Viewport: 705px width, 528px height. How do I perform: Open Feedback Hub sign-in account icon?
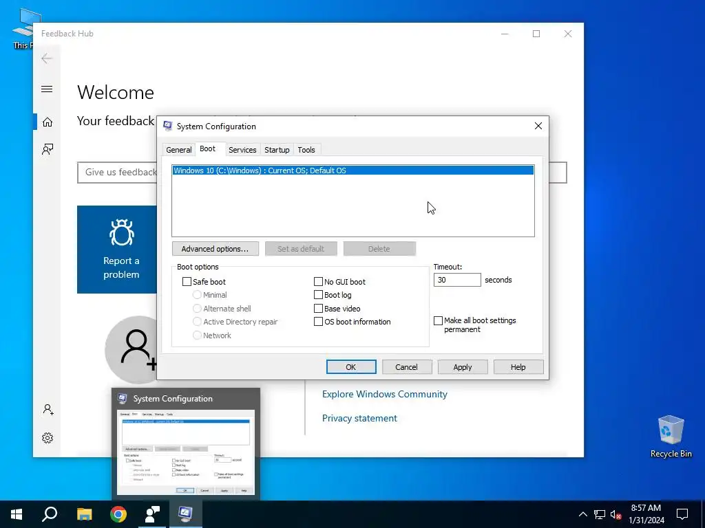(48, 410)
